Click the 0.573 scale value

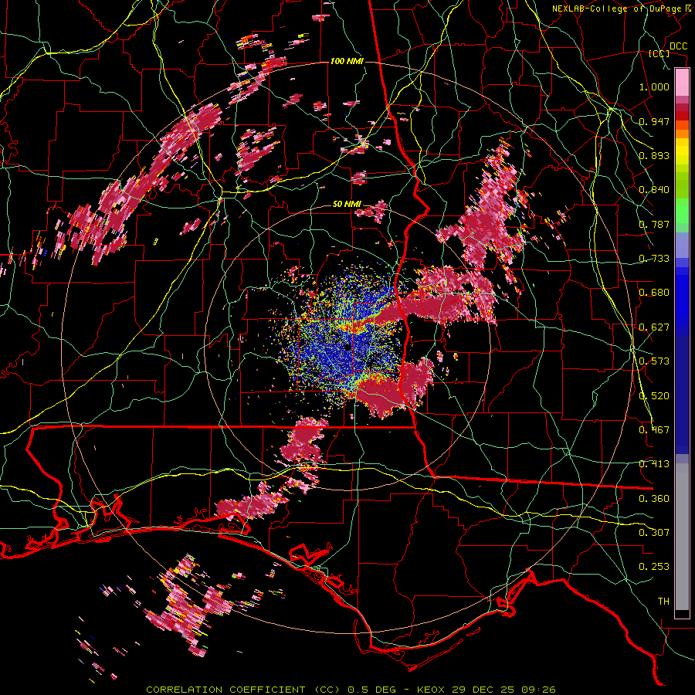point(654,361)
